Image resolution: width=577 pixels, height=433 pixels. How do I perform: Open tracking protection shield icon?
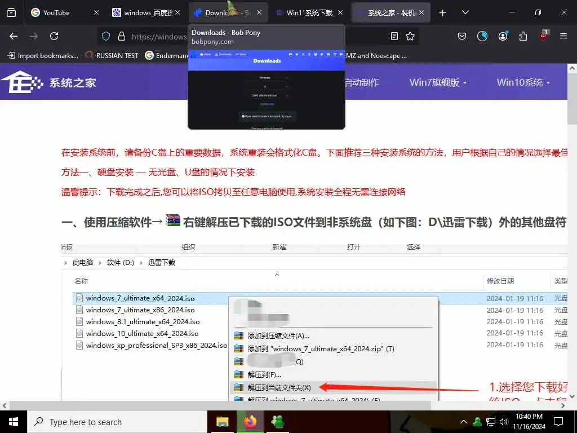pos(106,36)
